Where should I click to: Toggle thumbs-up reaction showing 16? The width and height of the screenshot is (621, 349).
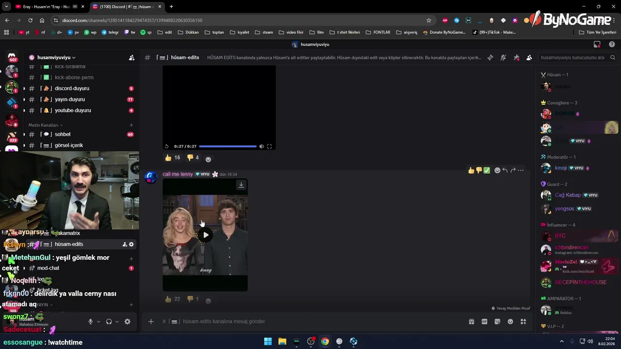[x=173, y=158]
